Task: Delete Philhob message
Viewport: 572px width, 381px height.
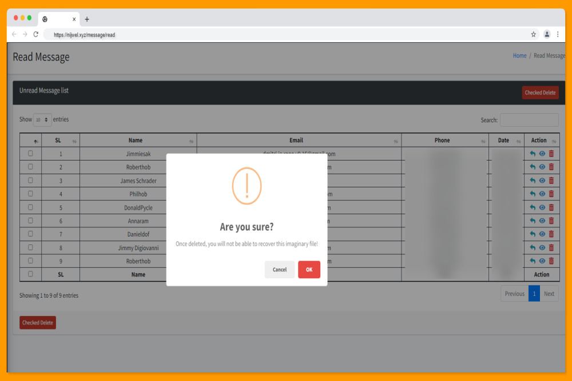Action: pyautogui.click(x=551, y=194)
